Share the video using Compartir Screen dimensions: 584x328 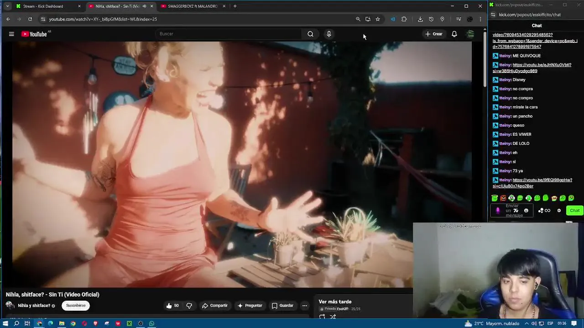point(214,306)
